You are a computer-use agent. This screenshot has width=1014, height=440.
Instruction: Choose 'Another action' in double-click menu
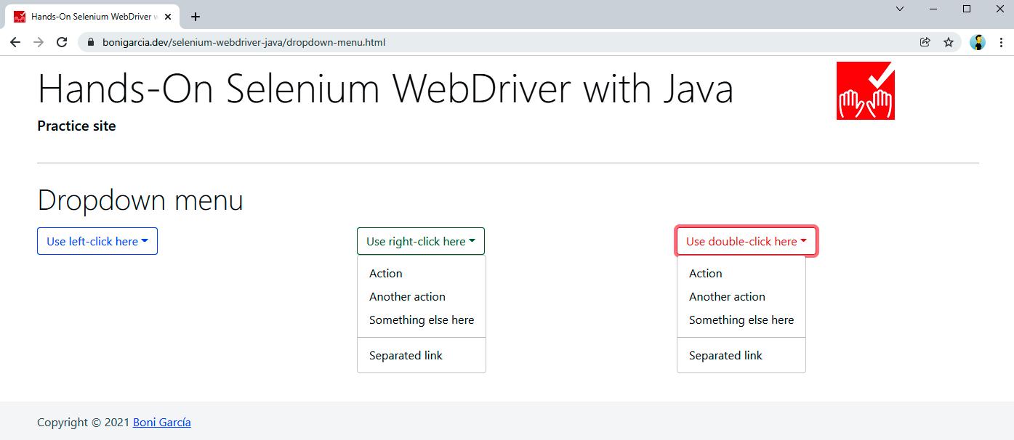(x=727, y=297)
